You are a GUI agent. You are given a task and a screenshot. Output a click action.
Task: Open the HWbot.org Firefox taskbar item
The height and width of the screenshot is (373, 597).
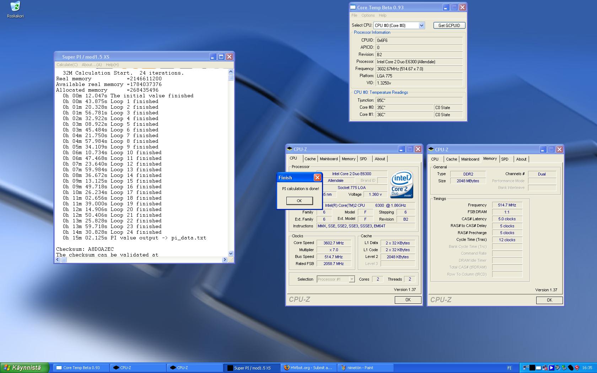pyautogui.click(x=308, y=368)
